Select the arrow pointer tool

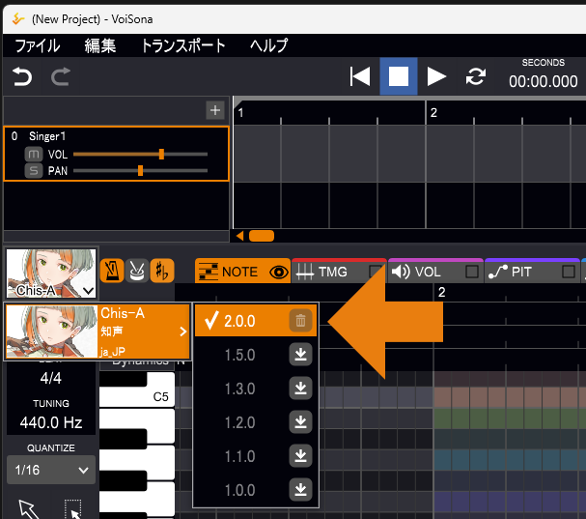pyautogui.click(x=29, y=509)
